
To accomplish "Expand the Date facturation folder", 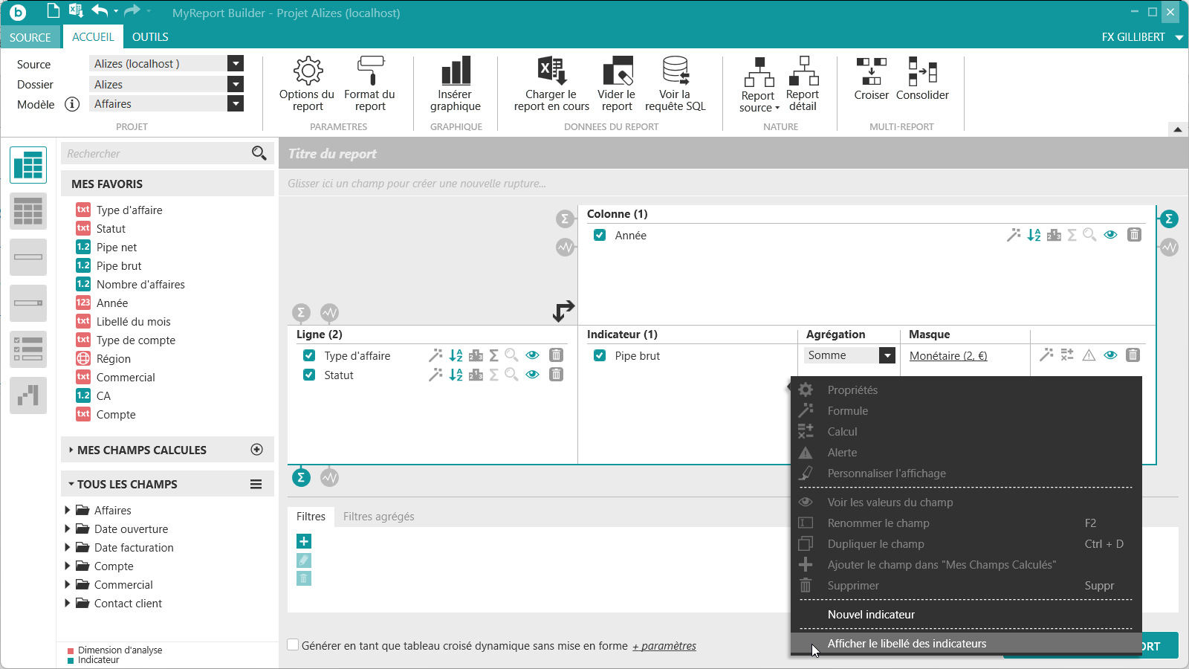I will pyautogui.click(x=68, y=548).
